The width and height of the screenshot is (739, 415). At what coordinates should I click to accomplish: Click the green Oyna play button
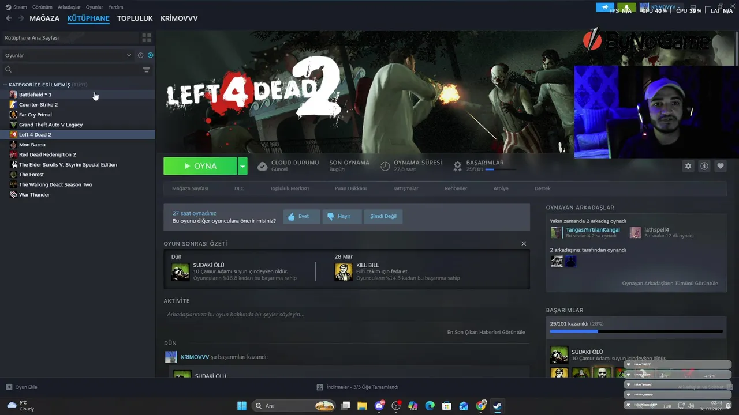coord(200,166)
